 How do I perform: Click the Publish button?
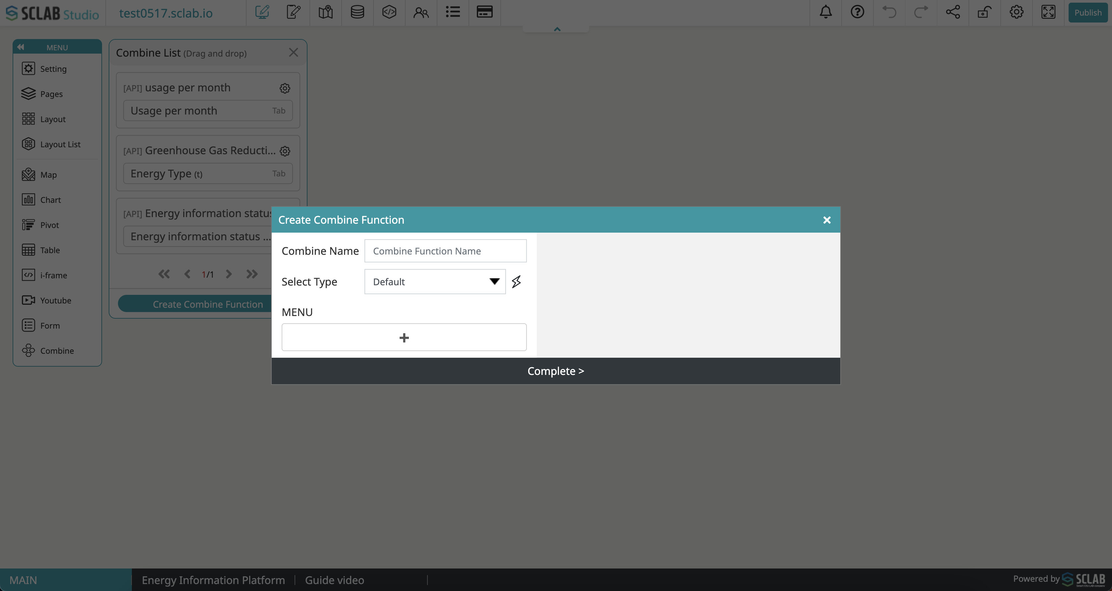(1088, 13)
